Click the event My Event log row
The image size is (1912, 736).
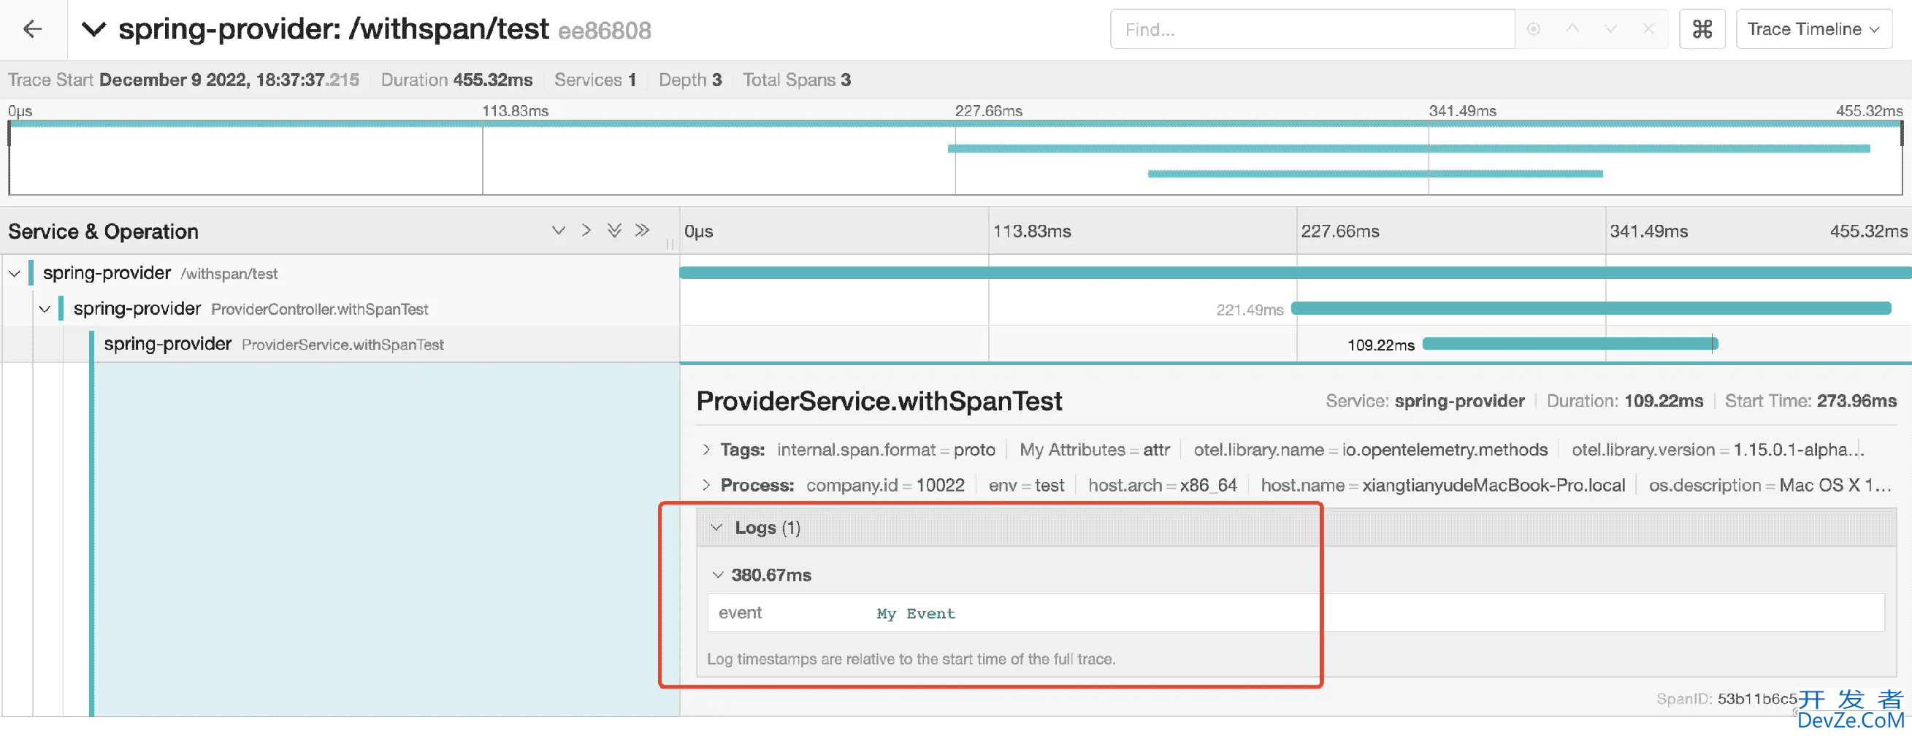click(1295, 613)
